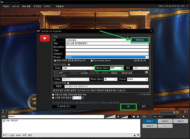The width and height of the screenshot is (190, 139).
Task: Switch to Scene 3
Action: [x=180, y=121]
